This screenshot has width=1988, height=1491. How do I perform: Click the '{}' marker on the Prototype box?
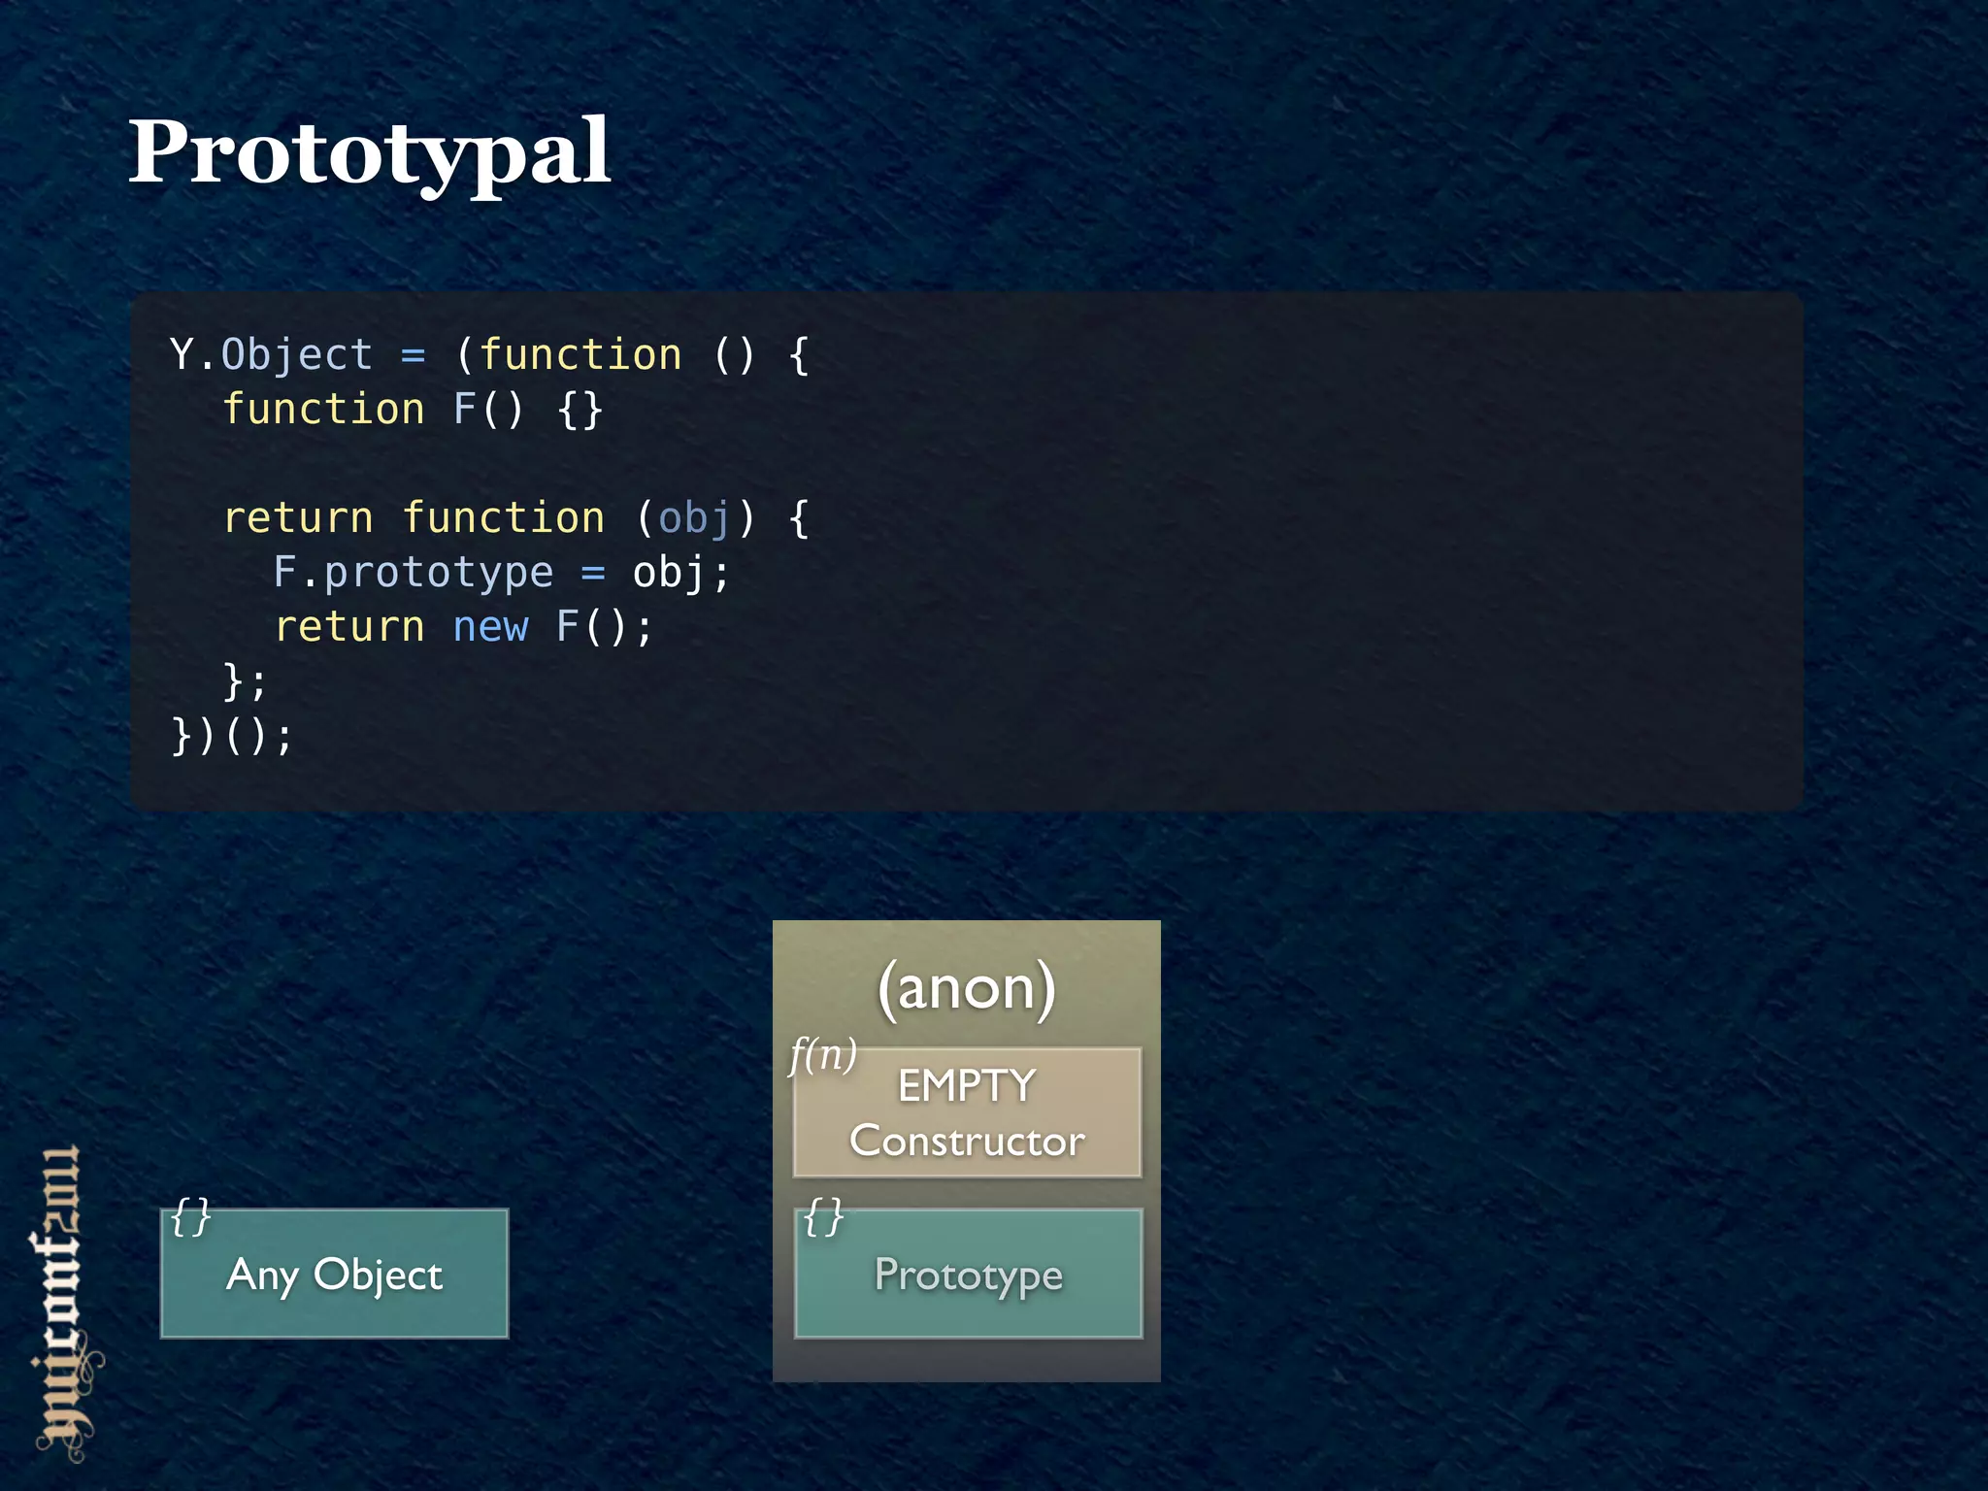coord(824,1216)
